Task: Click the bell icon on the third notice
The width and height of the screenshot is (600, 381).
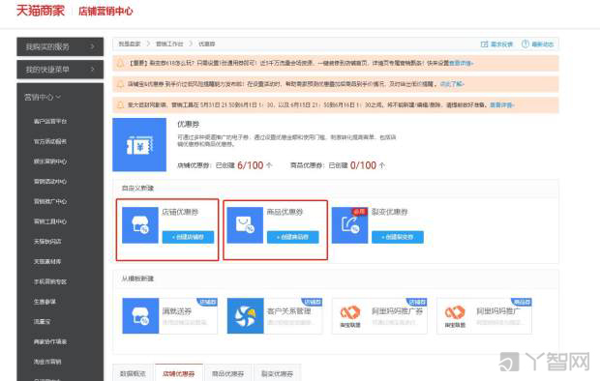Action: tap(120, 104)
